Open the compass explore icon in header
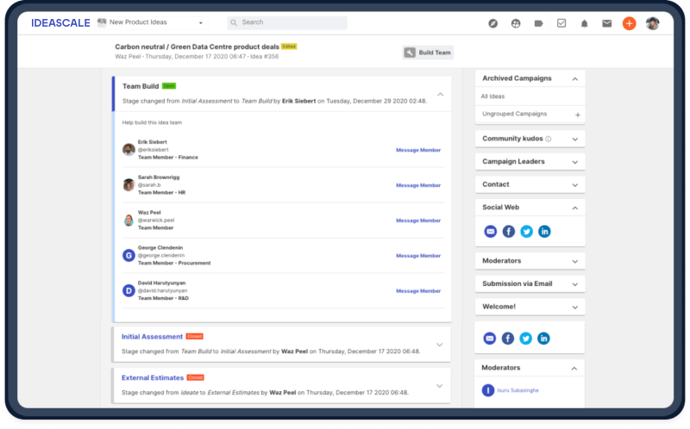This screenshot has height=429, width=690. pos(493,23)
